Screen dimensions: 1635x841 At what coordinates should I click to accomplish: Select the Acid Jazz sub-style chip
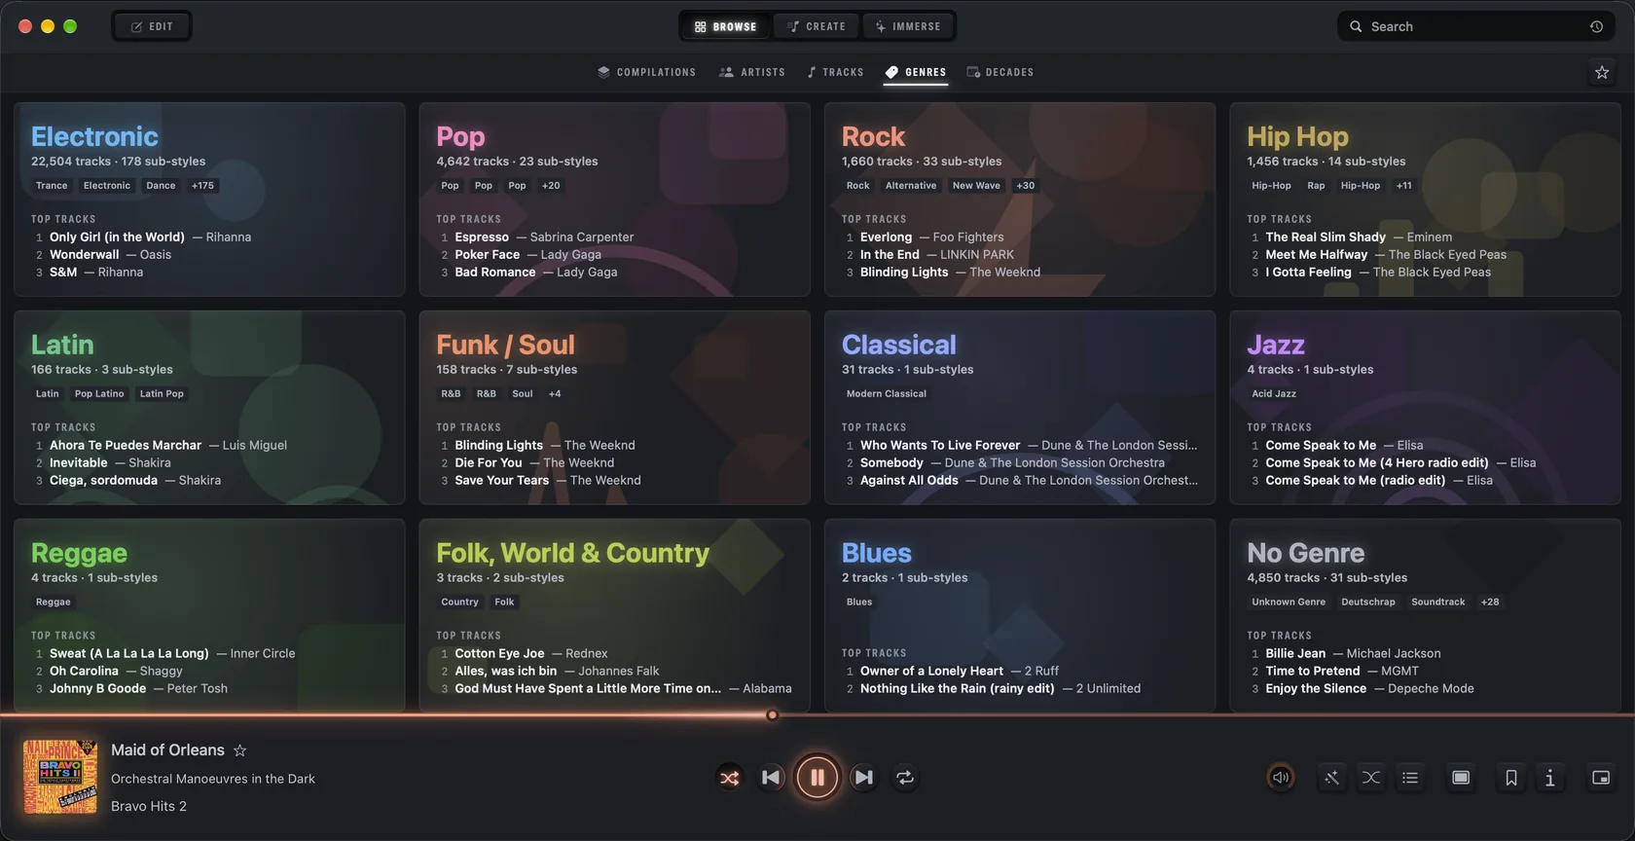pos(1274,394)
